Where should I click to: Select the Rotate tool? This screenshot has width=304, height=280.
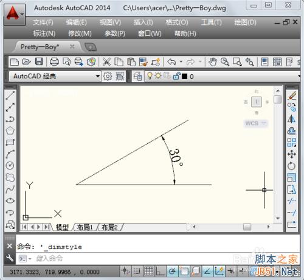(x=292, y=166)
